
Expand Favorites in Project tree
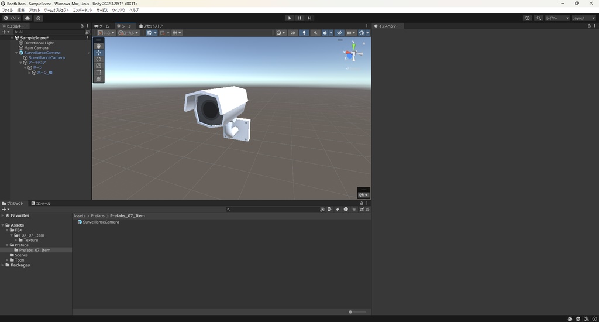point(3,215)
